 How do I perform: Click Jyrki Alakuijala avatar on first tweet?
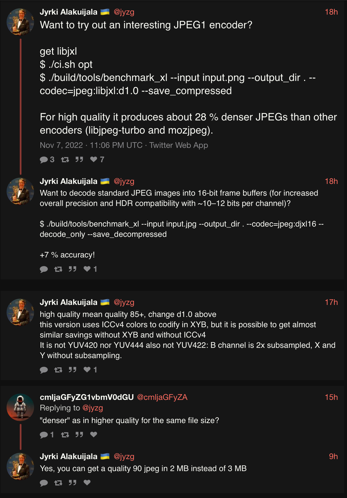click(20, 22)
